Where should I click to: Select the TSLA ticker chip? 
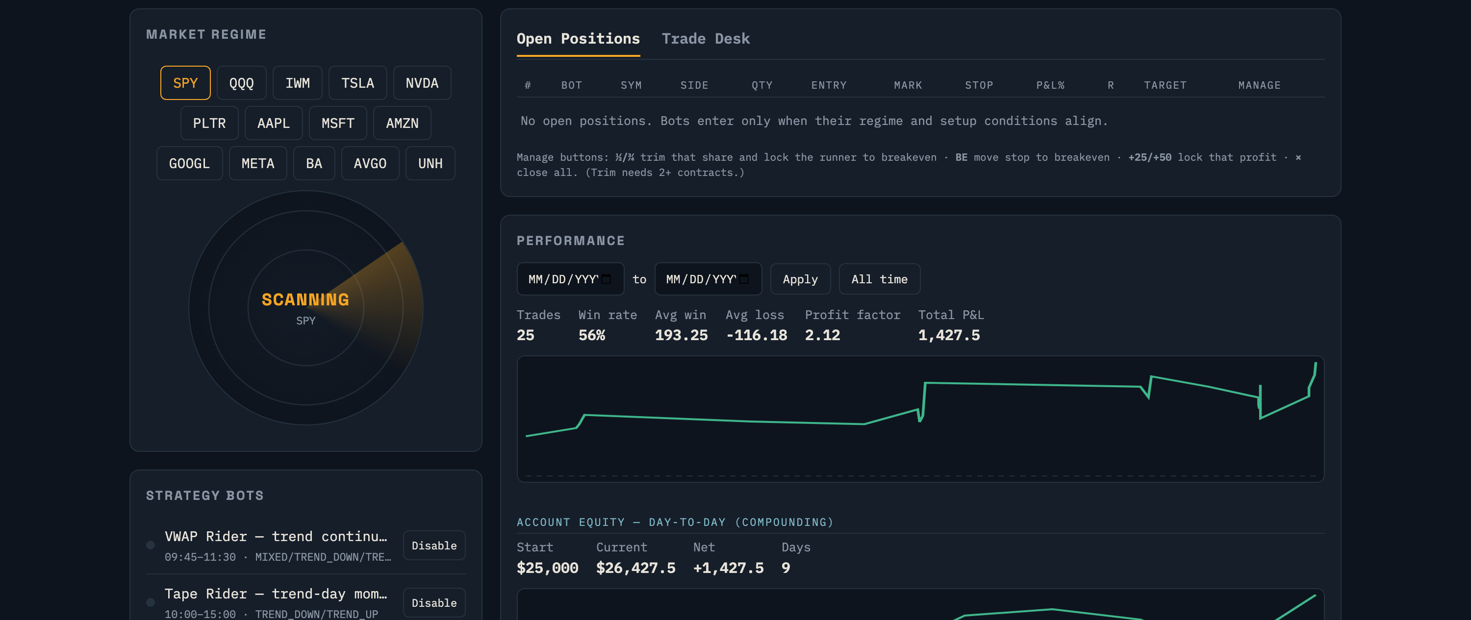click(357, 83)
